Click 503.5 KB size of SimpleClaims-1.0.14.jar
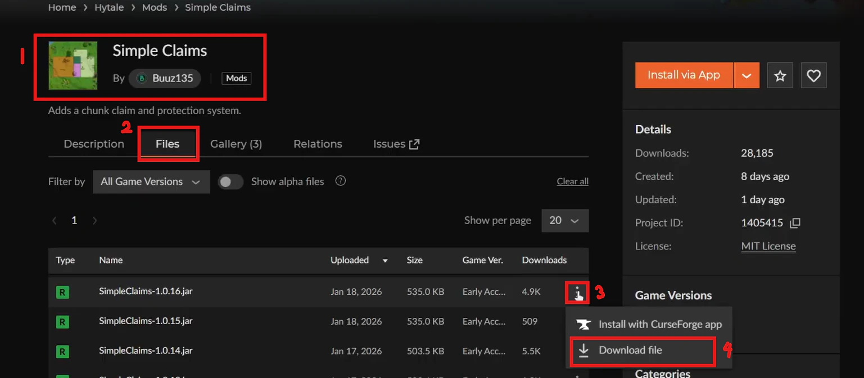 click(426, 352)
